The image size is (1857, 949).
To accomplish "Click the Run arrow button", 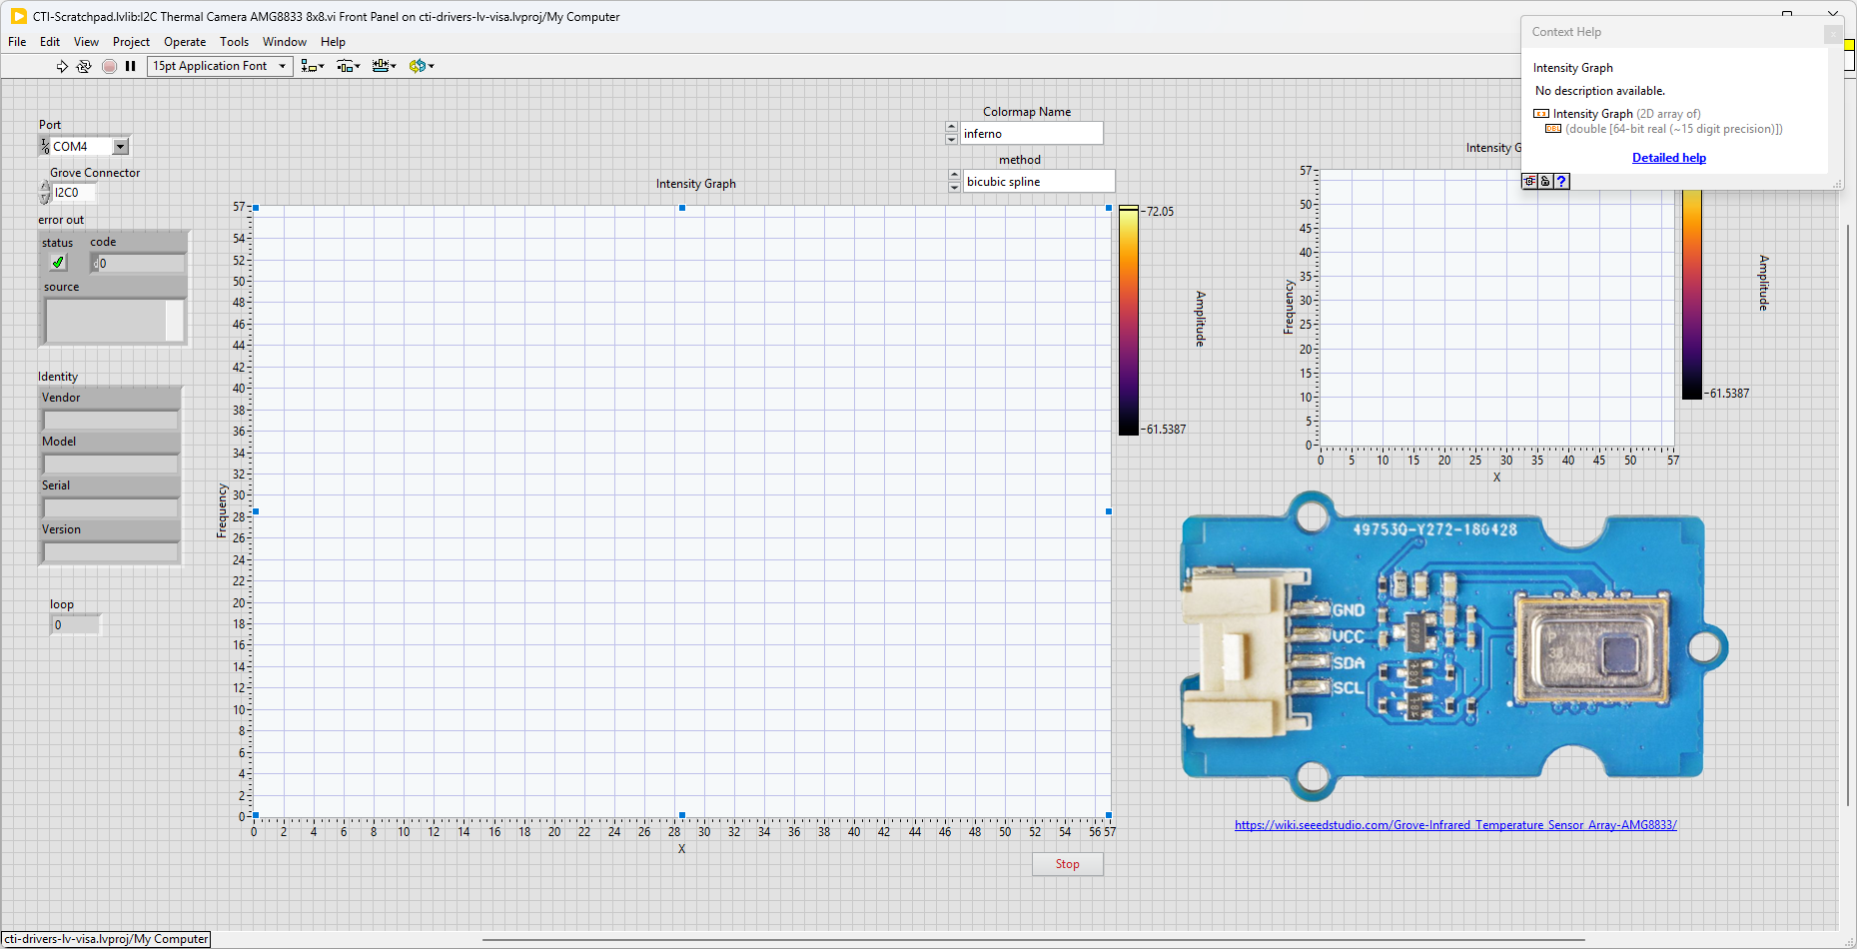I will tap(62, 66).
